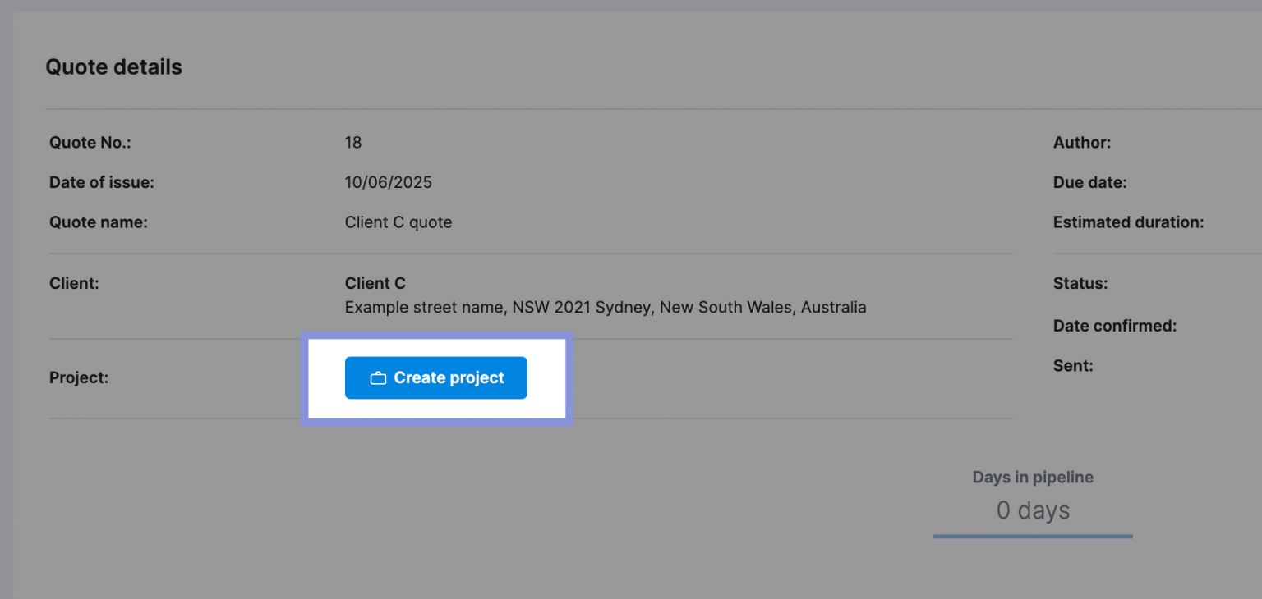Screen dimensions: 1262x599
Task: Click the briefcase icon on Create project button
Action: (x=378, y=377)
